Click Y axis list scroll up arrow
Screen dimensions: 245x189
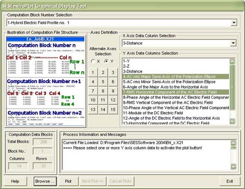pyautogui.click(x=232, y=61)
